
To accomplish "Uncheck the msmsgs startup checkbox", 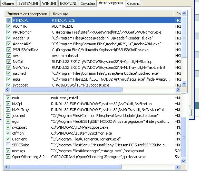I will [x=8, y=151].
